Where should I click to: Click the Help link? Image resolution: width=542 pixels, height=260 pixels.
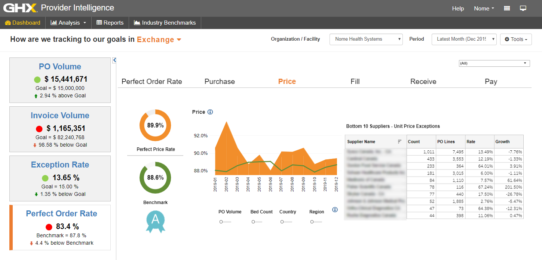coord(458,9)
